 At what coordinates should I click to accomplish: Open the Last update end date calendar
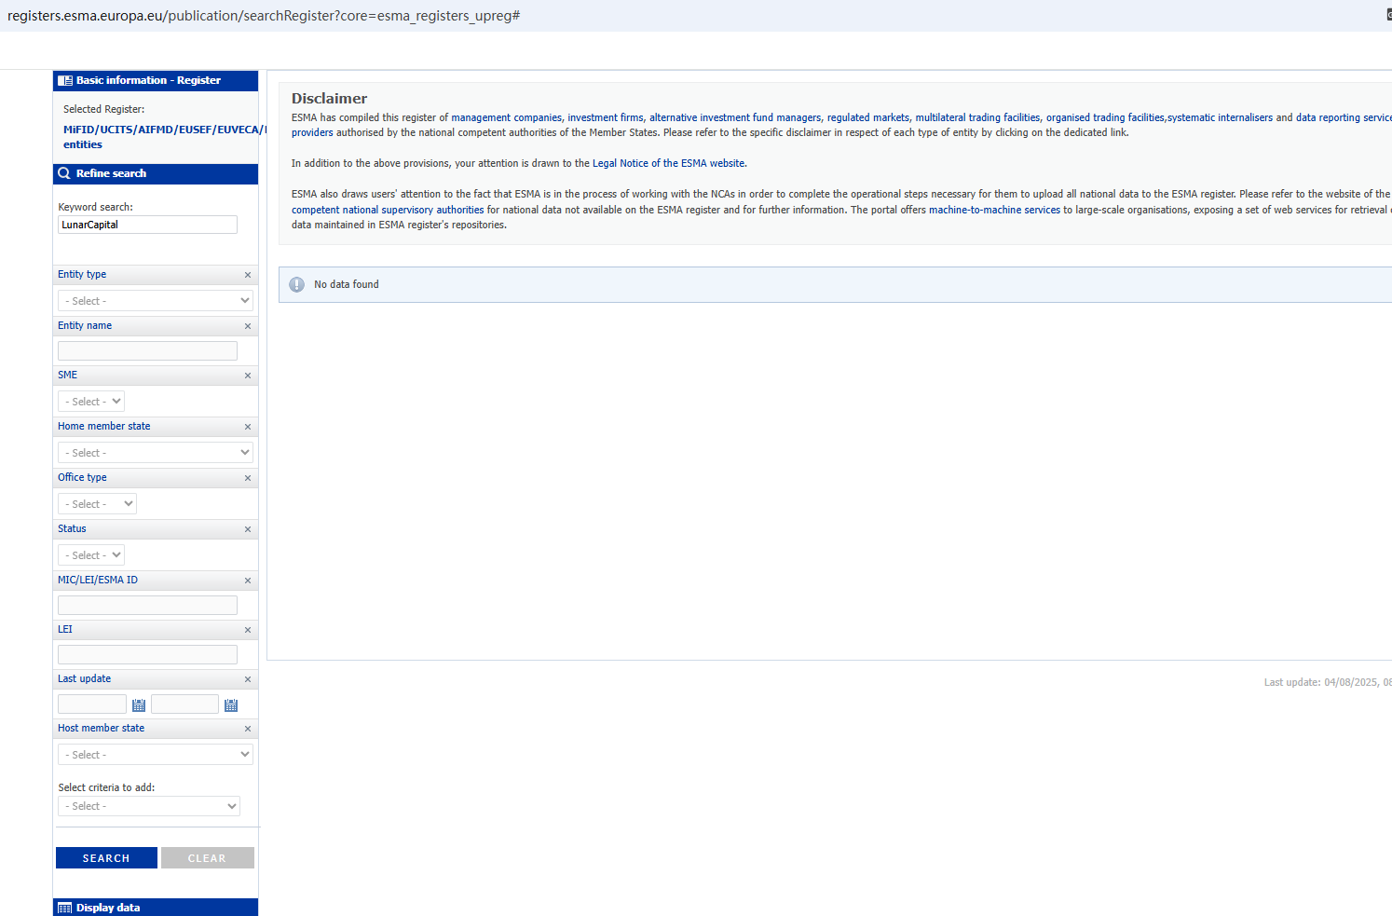231,705
